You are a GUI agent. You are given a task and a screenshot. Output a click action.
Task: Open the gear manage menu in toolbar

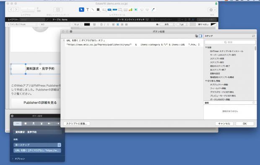point(212,10)
